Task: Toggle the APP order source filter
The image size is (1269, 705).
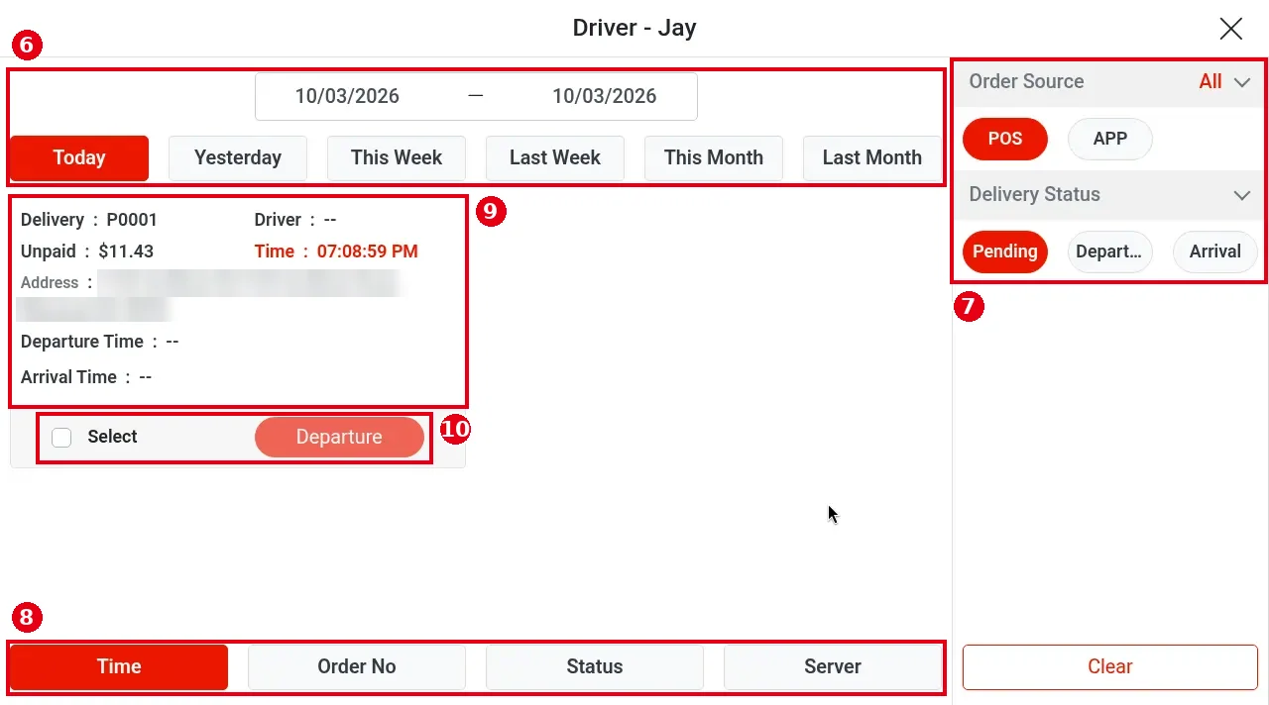Action: pos(1110,139)
